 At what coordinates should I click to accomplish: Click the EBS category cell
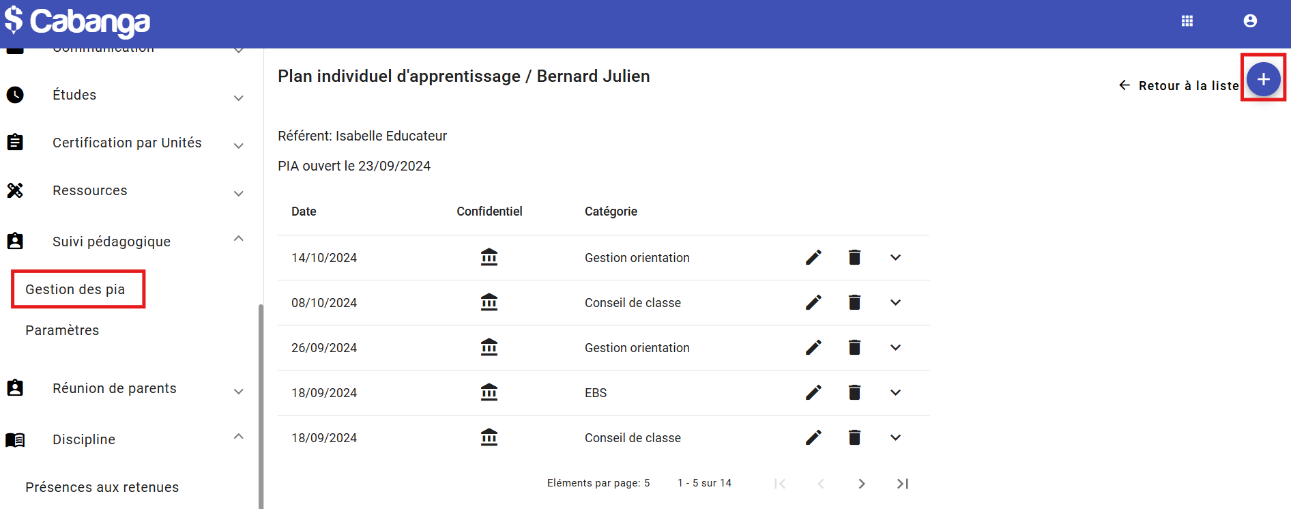596,393
